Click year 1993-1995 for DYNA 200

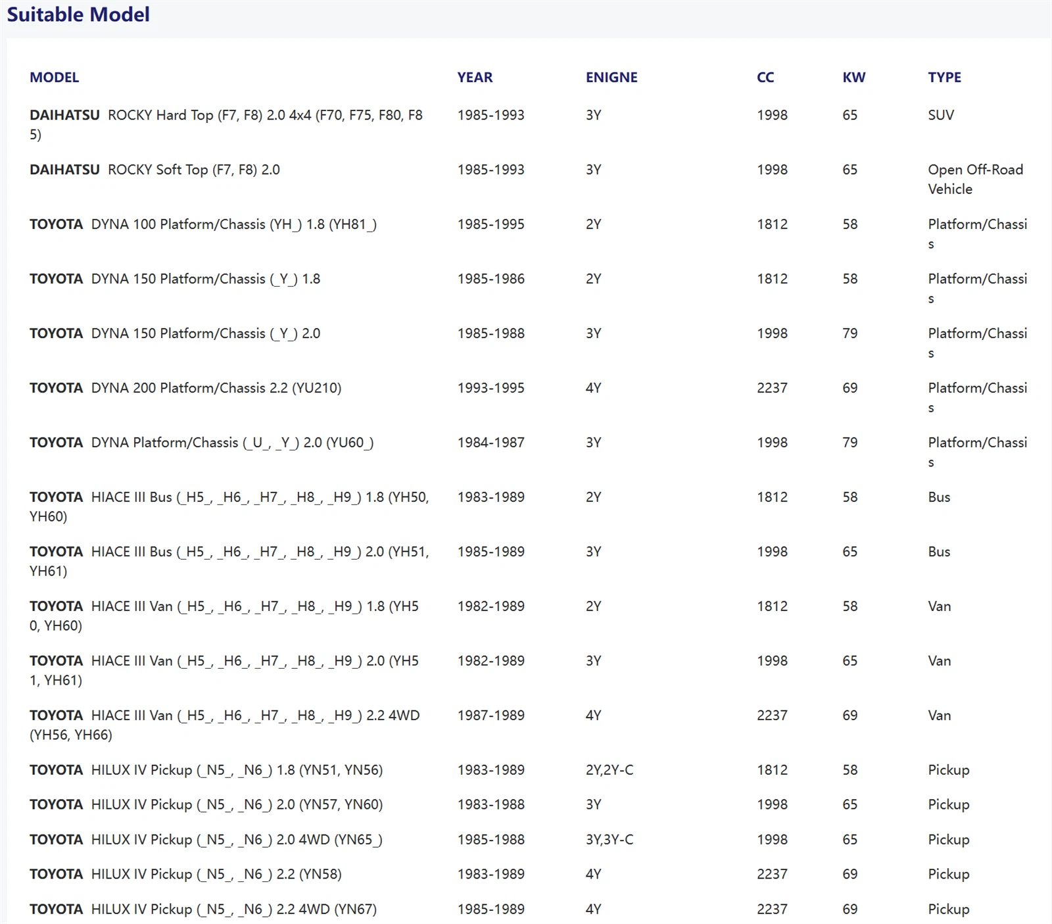pos(491,388)
